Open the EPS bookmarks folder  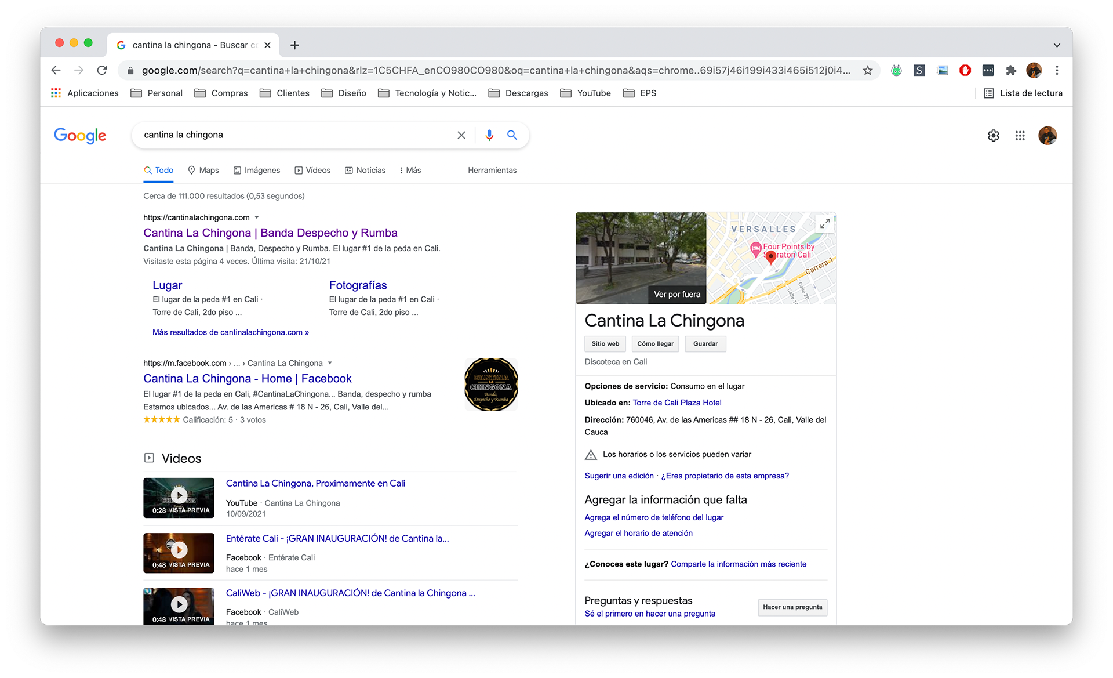pyautogui.click(x=640, y=93)
